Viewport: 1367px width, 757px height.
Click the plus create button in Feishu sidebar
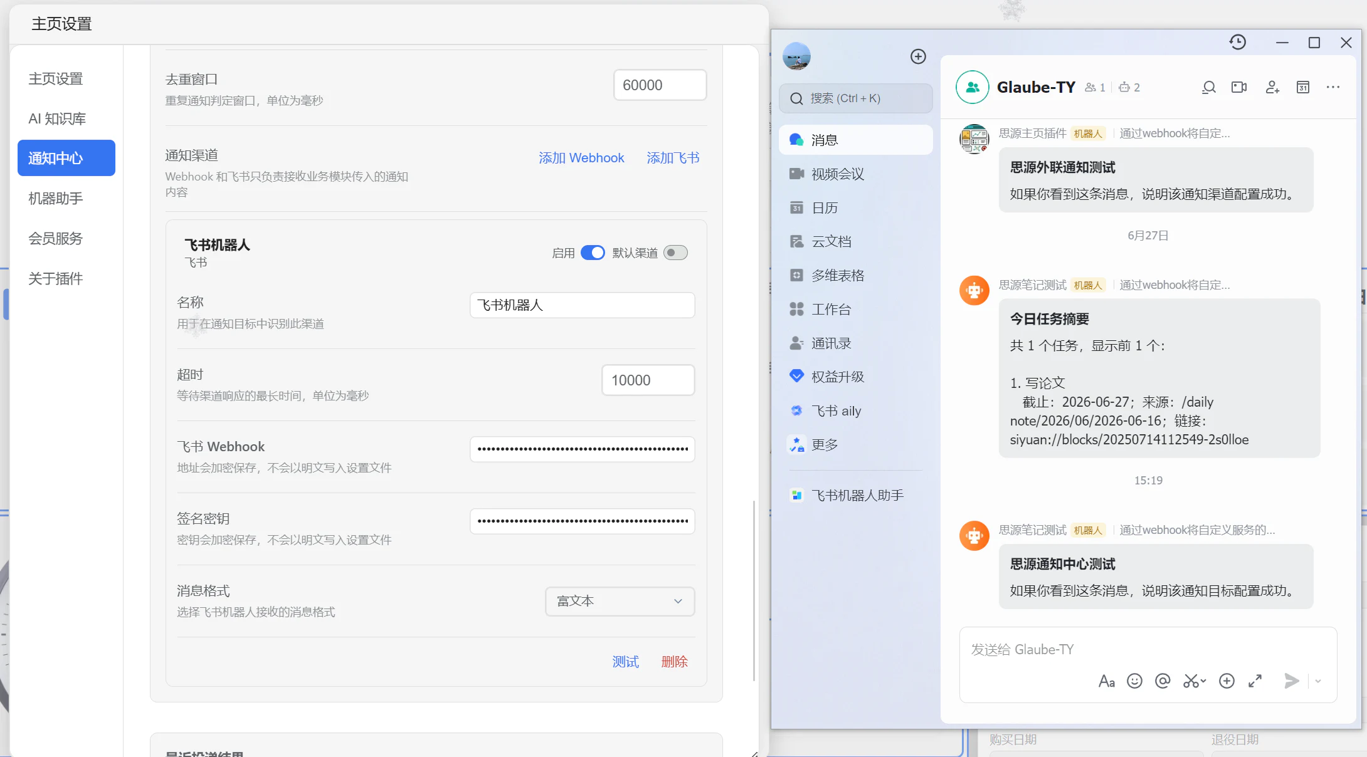pos(918,56)
